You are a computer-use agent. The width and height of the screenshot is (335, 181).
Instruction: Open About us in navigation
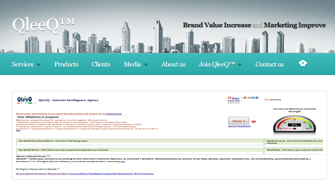(x=173, y=64)
